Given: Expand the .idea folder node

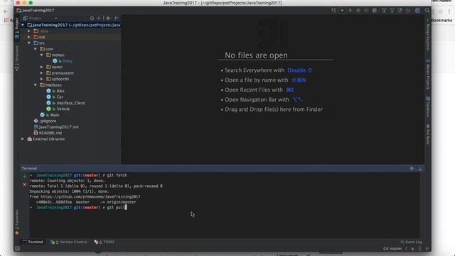Looking at the screenshot, I should 29,31.
